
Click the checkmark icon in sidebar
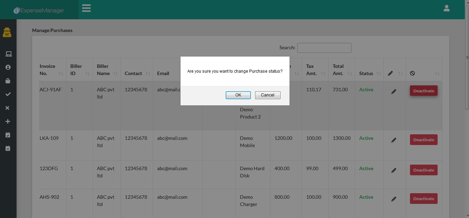tap(8, 94)
